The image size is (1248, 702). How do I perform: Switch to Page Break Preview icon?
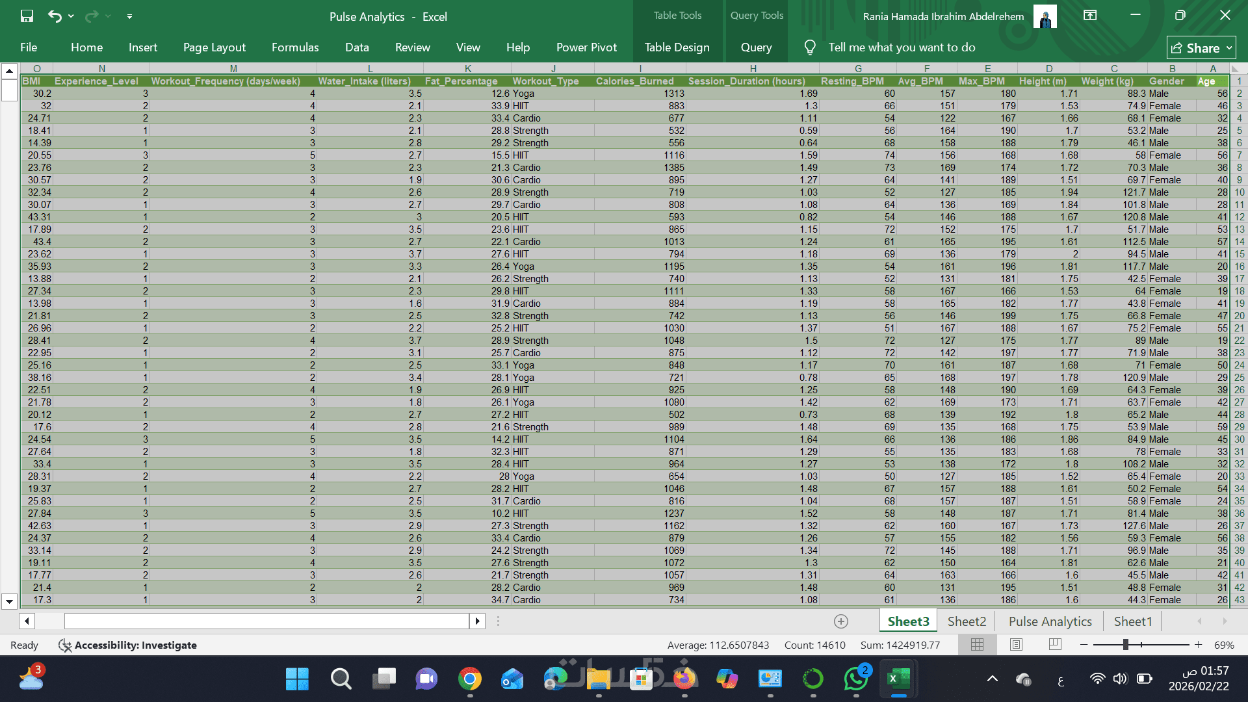1055,645
